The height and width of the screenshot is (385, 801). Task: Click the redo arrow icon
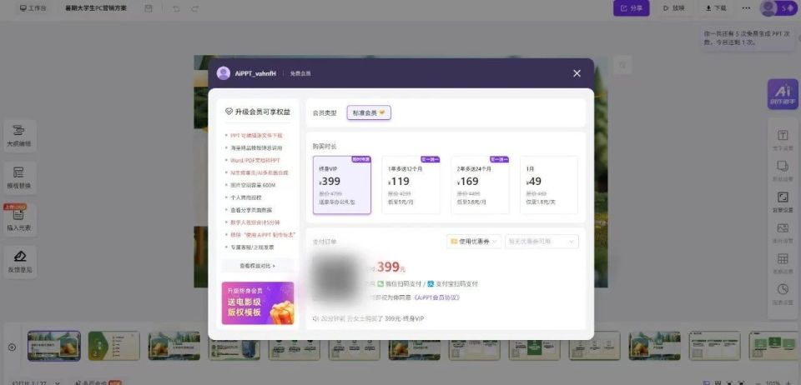[x=194, y=8]
